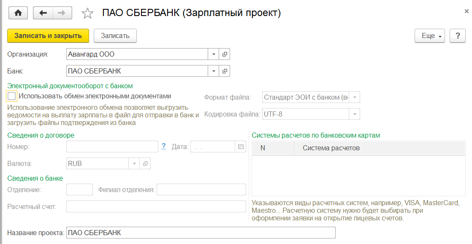Open the Банк record via open icon

tap(225, 71)
